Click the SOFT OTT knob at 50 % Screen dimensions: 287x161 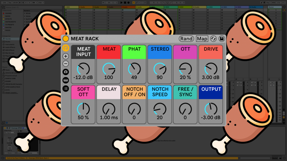[x=83, y=109]
